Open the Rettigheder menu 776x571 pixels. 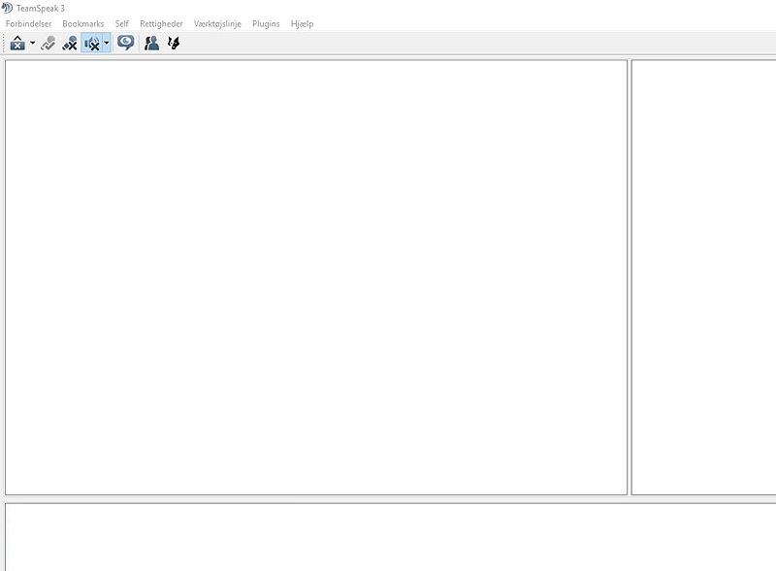[161, 23]
